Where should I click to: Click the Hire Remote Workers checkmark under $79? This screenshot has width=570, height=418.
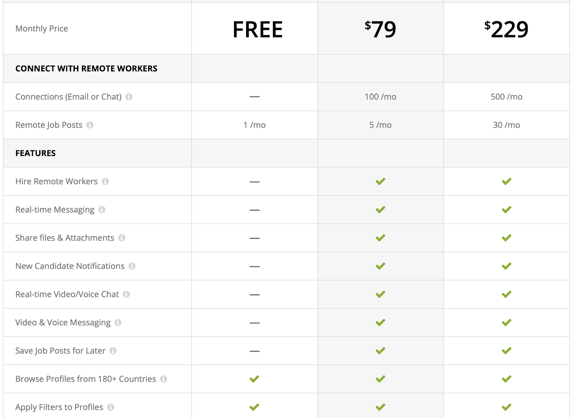(380, 181)
